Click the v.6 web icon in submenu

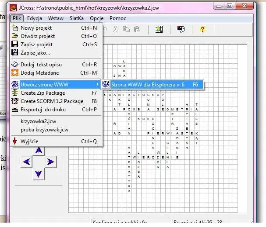(x=106, y=84)
